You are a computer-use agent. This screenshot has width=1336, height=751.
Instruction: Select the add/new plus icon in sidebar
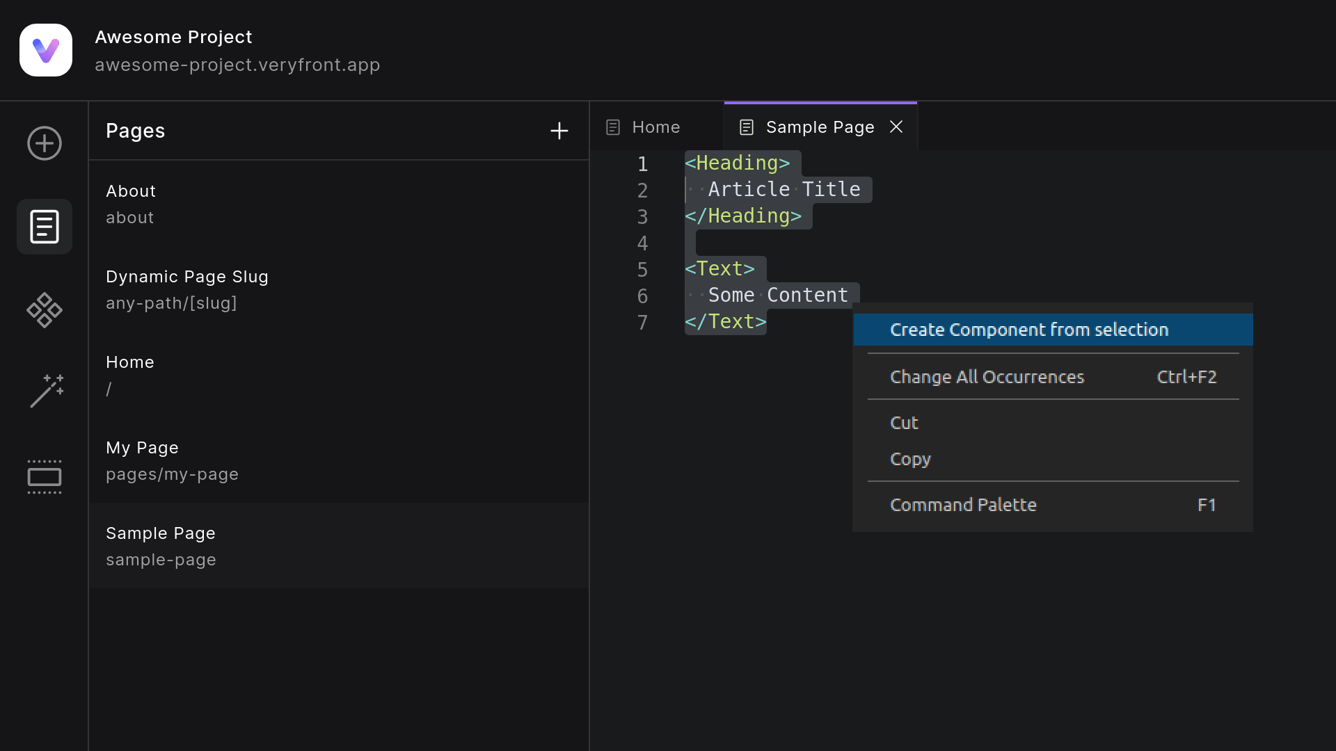pos(44,143)
